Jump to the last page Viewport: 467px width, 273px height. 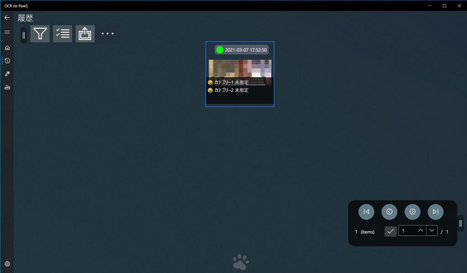coord(436,212)
